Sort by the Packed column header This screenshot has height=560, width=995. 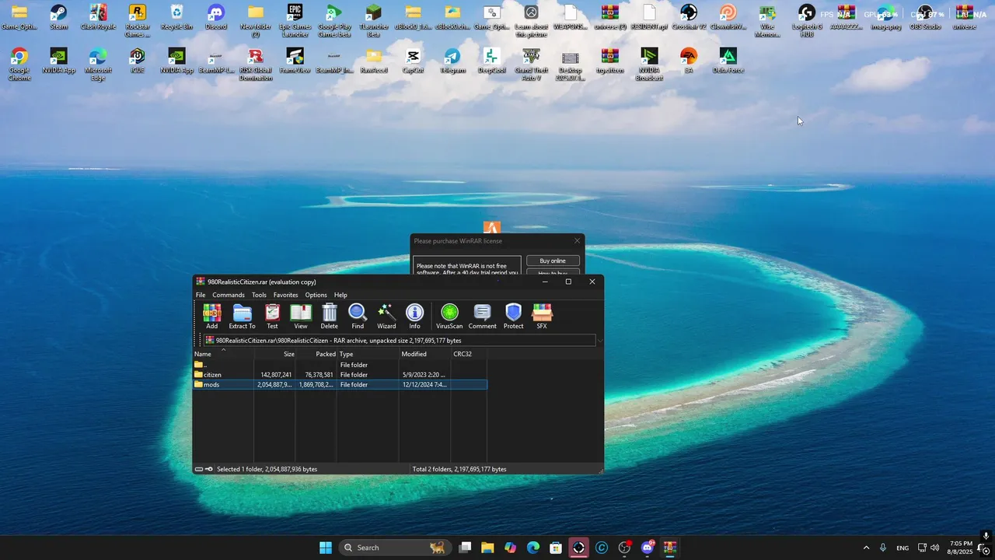316,354
